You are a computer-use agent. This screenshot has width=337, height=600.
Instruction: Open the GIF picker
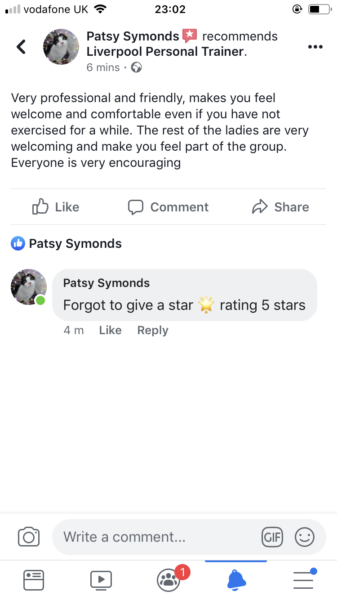272,537
